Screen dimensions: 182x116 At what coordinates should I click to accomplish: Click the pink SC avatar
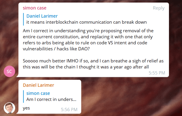(x=9, y=71)
